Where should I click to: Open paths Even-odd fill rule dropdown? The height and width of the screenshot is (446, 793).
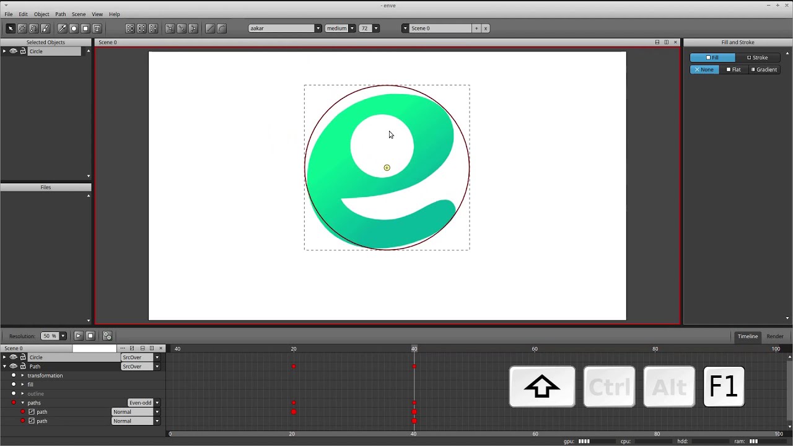tap(144, 403)
